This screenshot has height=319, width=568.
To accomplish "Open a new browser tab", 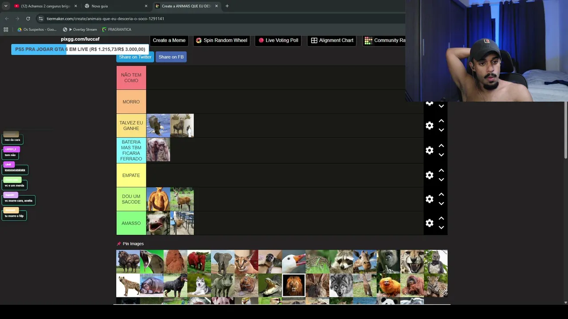I will click(227, 6).
